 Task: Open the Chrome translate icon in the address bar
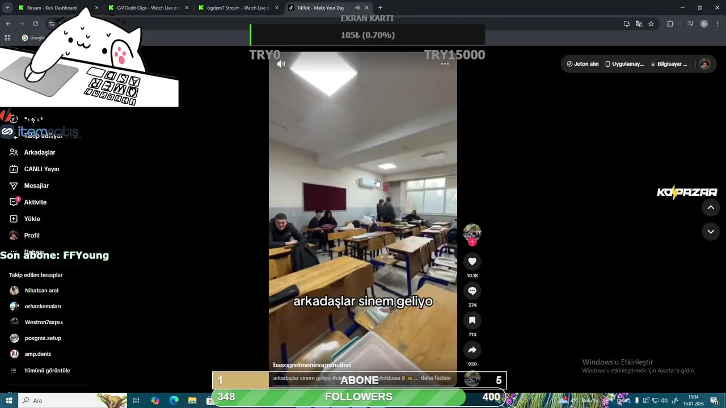point(639,24)
